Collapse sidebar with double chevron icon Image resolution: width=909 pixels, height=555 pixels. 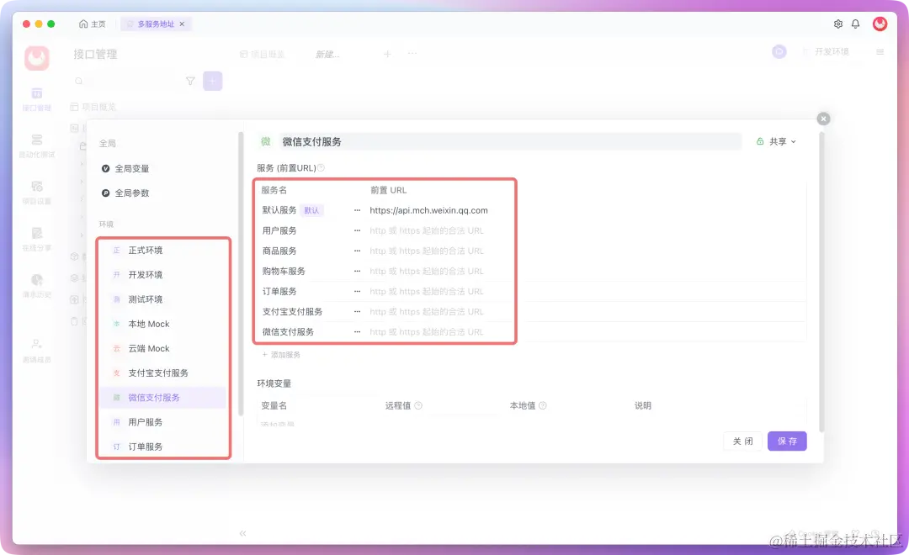(x=243, y=533)
